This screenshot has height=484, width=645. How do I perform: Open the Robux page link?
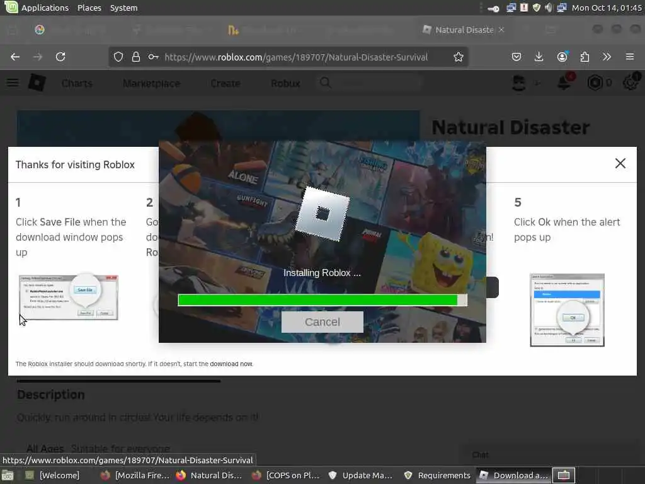point(285,84)
